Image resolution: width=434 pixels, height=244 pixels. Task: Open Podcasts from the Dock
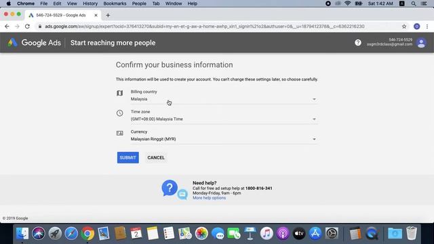point(283,233)
